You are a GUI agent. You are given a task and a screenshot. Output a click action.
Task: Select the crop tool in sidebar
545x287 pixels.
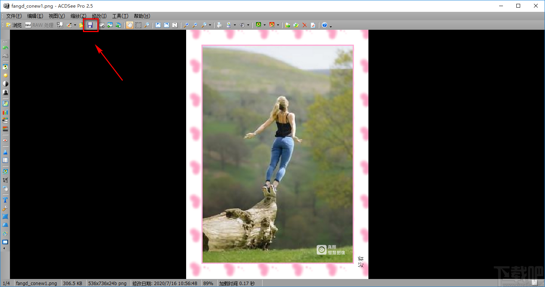pos(5,180)
